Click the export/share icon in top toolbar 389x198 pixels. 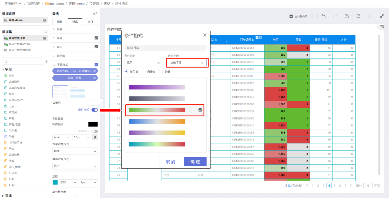(x=347, y=16)
